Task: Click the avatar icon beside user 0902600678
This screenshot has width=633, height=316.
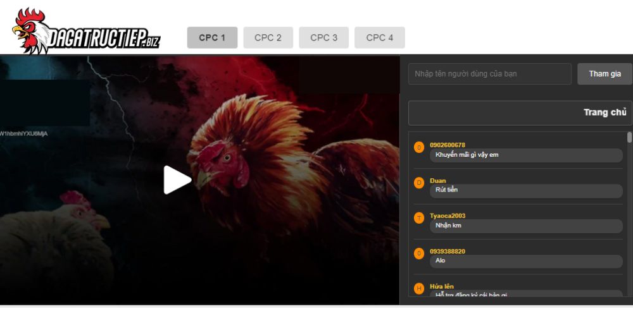Action: point(418,147)
